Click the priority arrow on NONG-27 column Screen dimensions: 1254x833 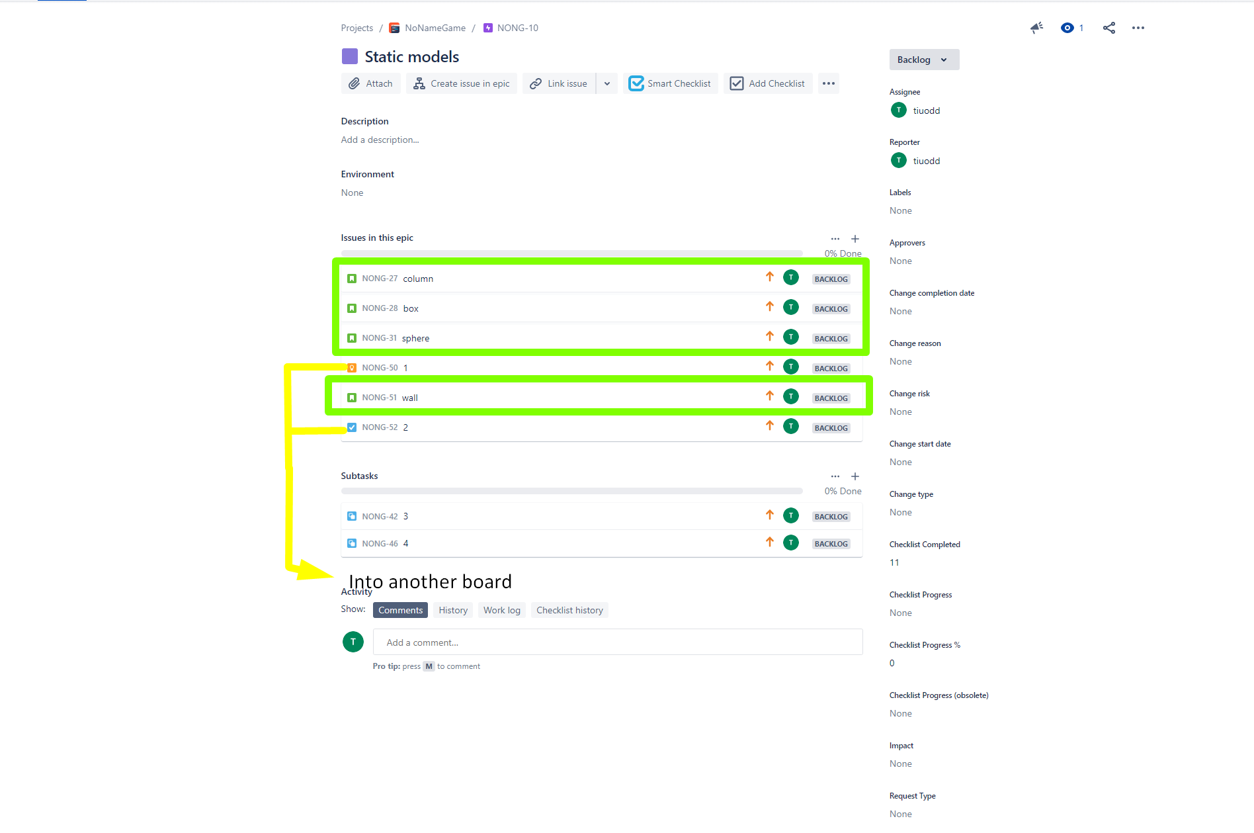(769, 277)
